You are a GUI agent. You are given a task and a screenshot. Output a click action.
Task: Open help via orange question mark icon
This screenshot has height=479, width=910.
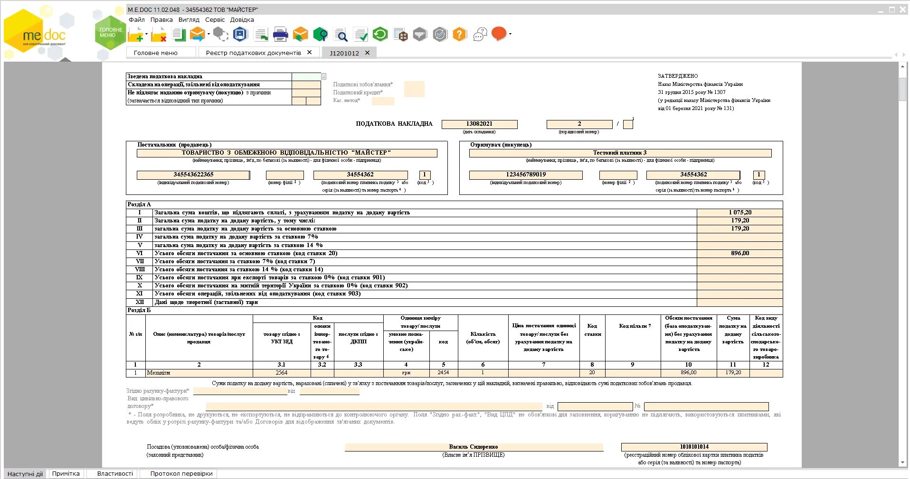[x=460, y=34]
